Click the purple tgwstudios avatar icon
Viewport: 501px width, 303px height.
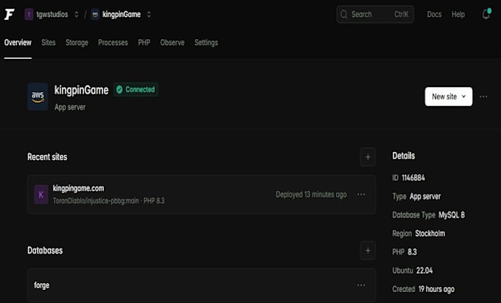(29, 15)
